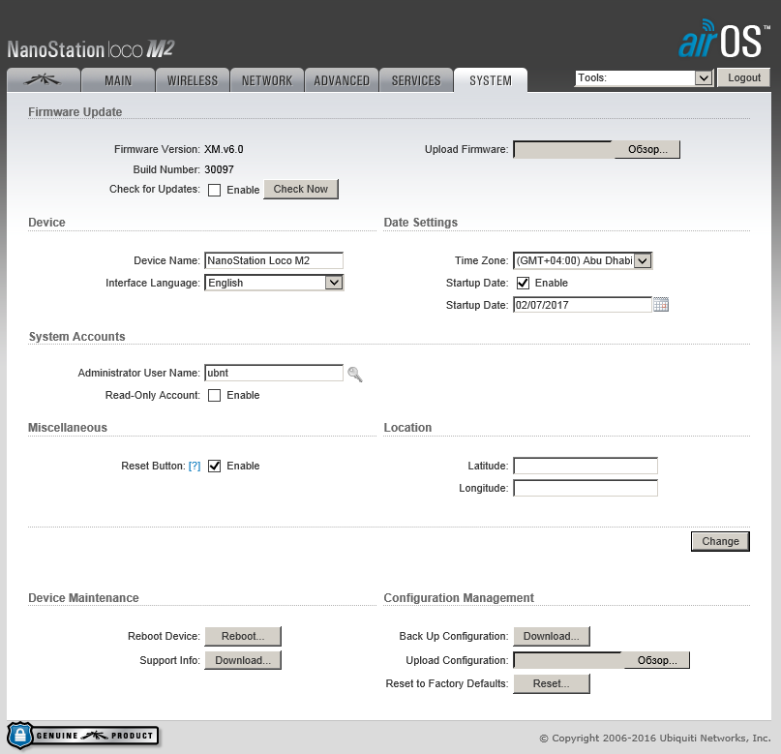Go to the ADVANCED tab
Screen dimensions: 781x754
(342, 80)
